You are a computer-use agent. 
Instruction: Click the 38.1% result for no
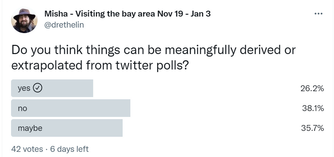coord(312,108)
